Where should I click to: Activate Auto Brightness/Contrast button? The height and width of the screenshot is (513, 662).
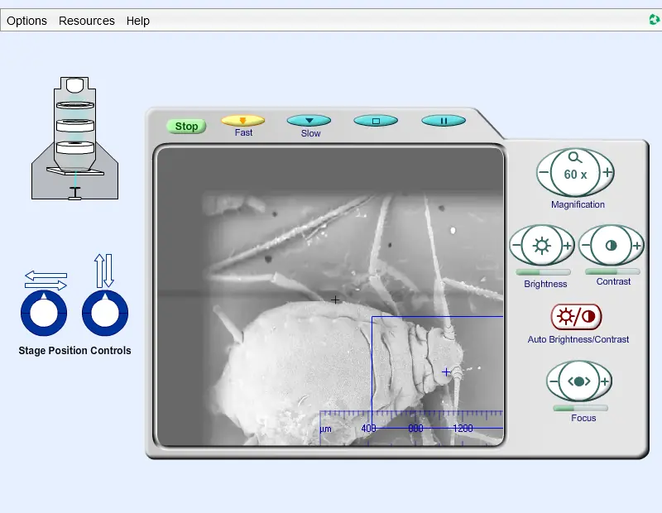tap(576, 317)
